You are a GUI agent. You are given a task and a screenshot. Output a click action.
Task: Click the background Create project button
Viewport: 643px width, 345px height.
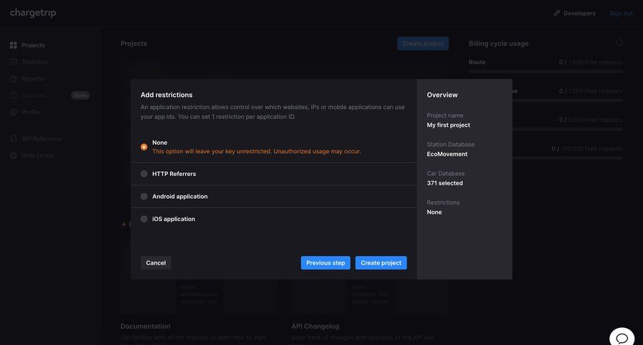pyautogui.click(x=423, y=43)
